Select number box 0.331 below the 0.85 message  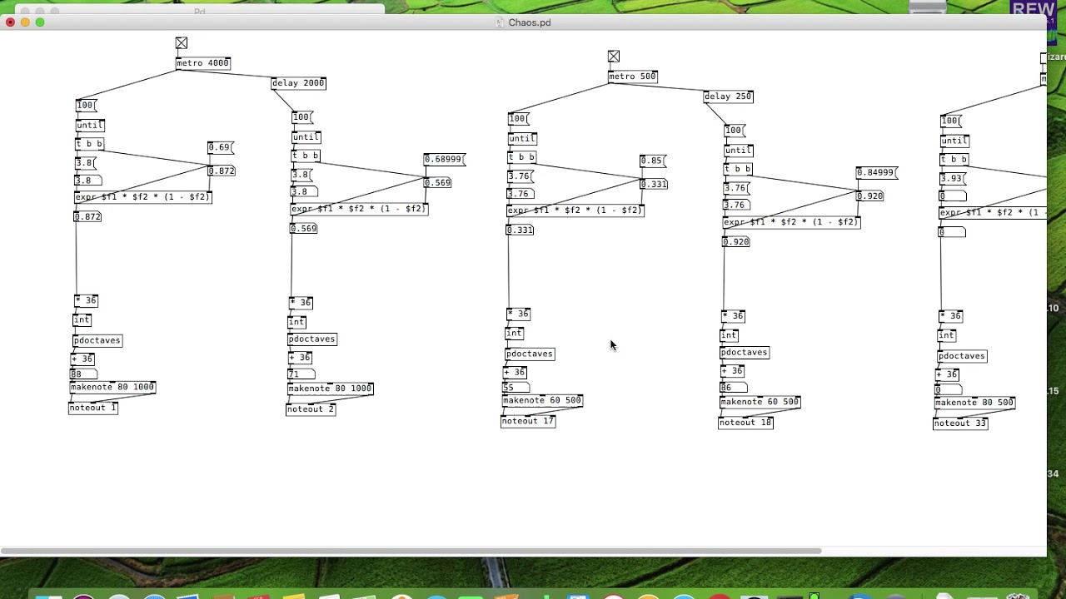point(654,185)
